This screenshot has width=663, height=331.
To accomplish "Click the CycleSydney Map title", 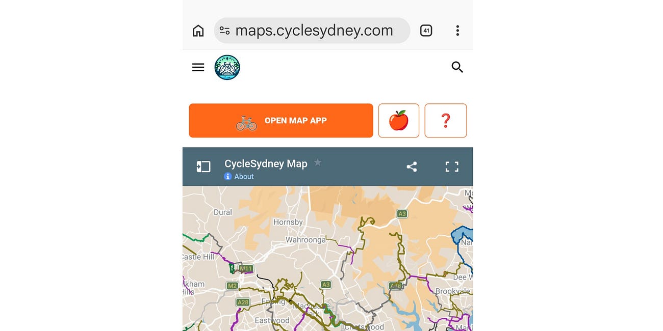I will tap(266, 163).
